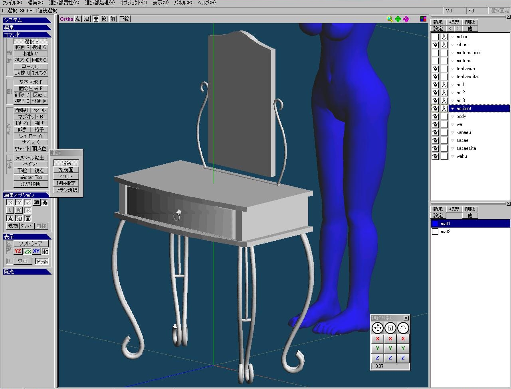Select the scale icon in 操作パネル
This screenshot has width=511, height=389.
point(390,328)
